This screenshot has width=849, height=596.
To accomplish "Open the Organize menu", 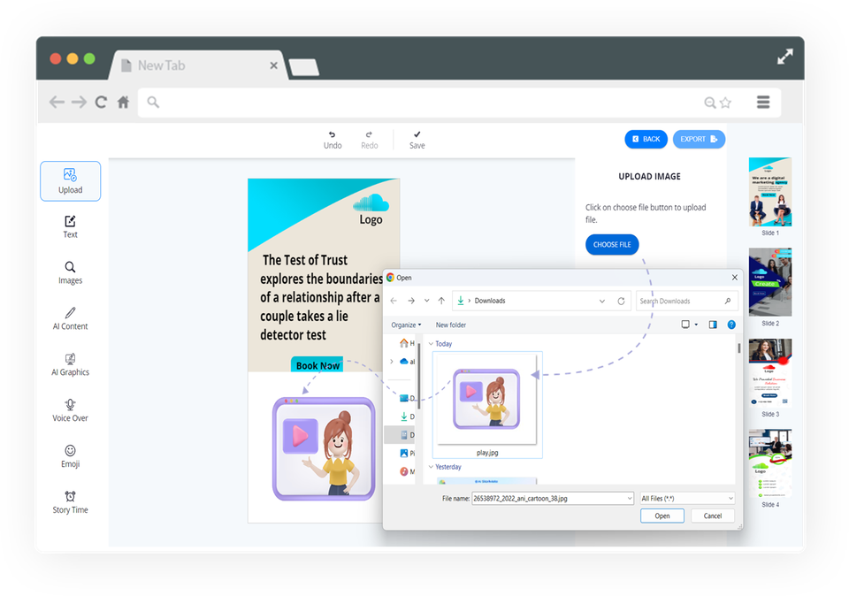I will coord(406,325).
